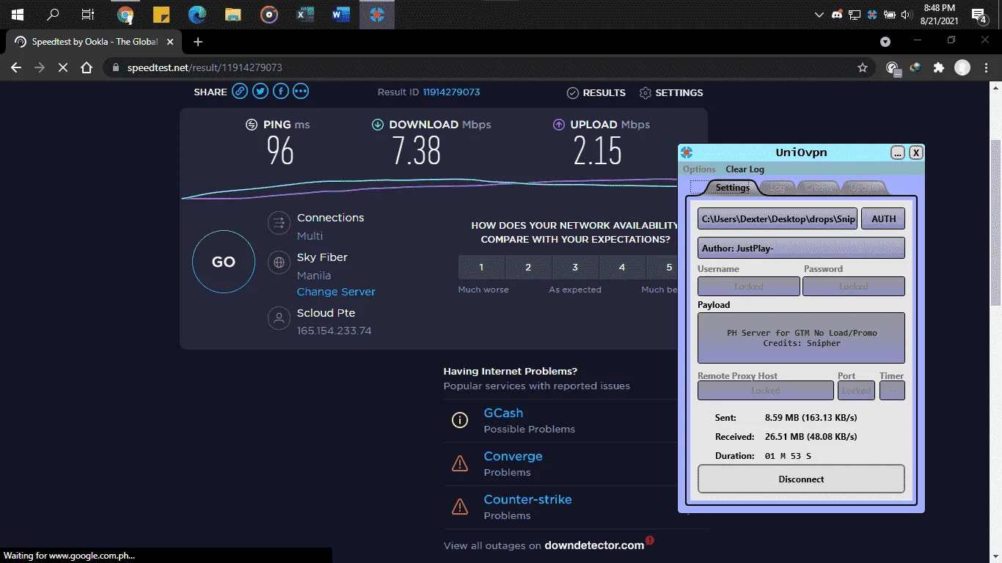The height and width of the screenshot is (563, 1002).
Task: Open File Explorer from taskbar
Action: click(x=233, y=15)
